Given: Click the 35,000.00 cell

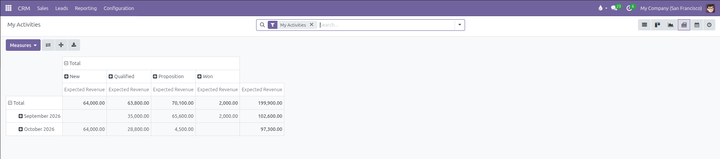Looking at the screenshot, I should [x=129, y=116].
